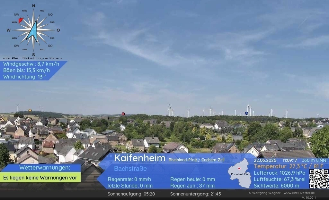
Task: Click 'roter Pfeil = Blickrichtung der Kamera' caption
Action: point(32,58)
